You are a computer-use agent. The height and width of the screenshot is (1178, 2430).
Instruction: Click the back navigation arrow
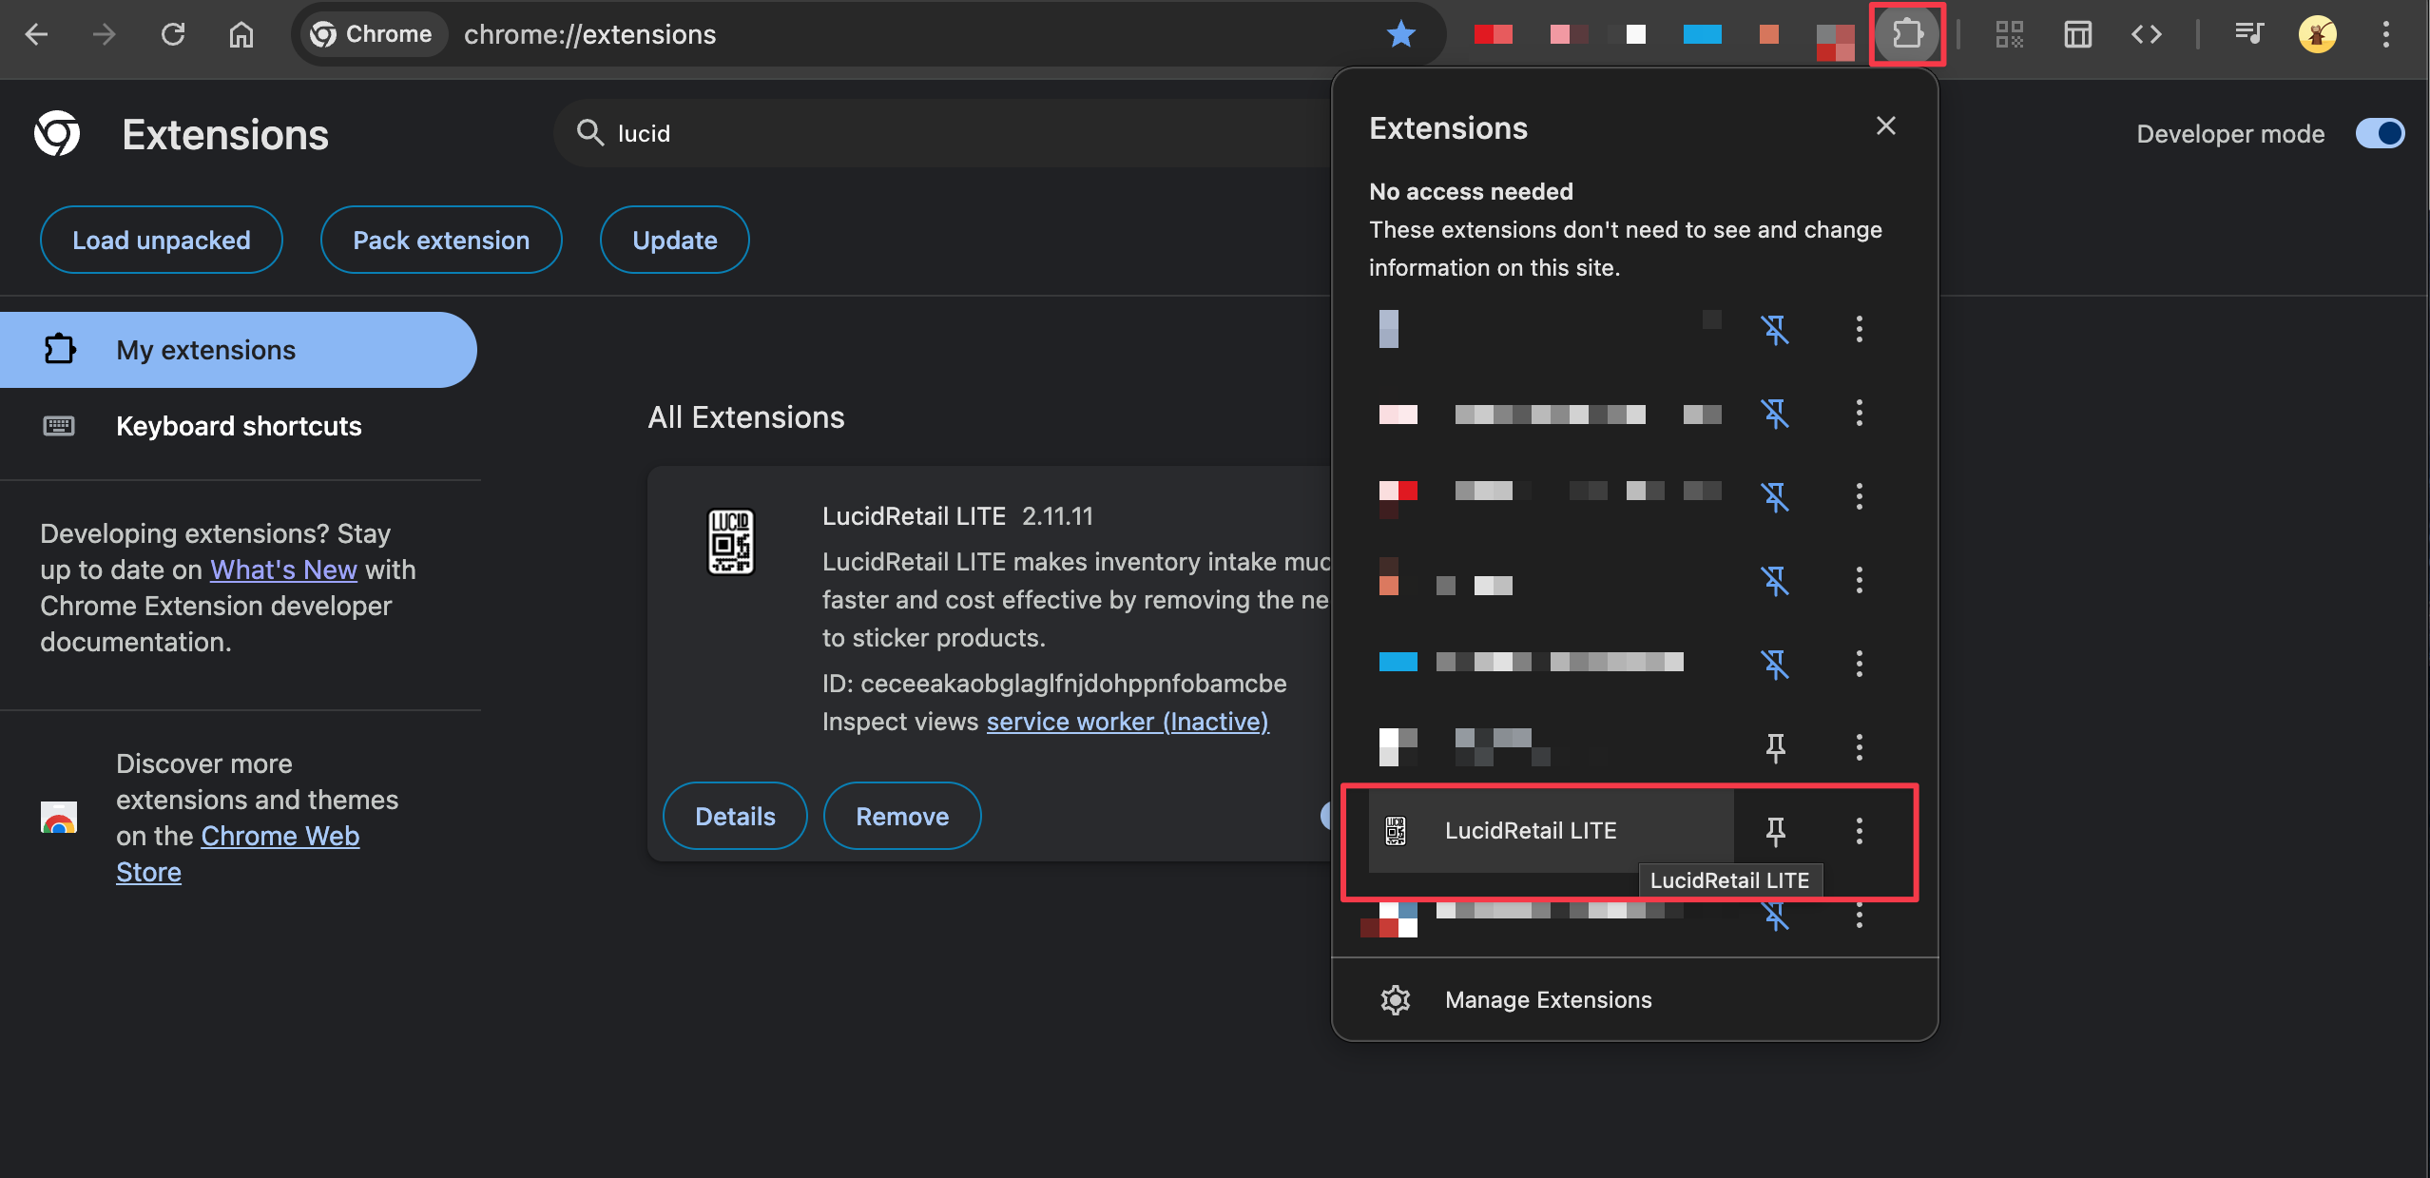tap(35, 34)
